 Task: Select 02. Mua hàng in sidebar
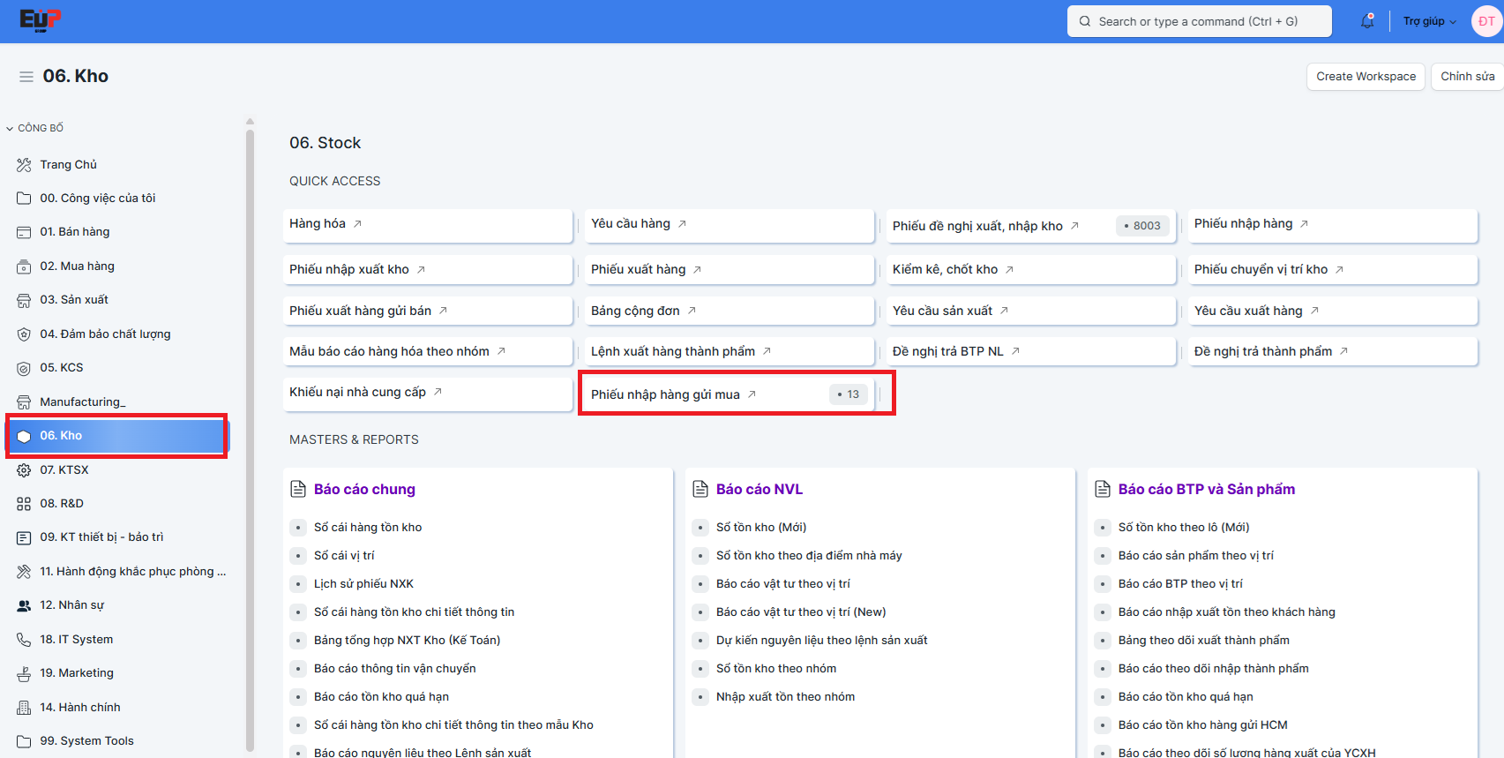[77, 266]
